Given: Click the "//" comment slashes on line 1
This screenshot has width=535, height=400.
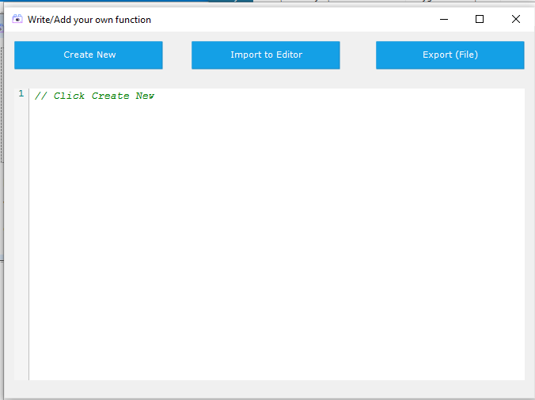Looking at the screenshot, I should pos(40,96).
